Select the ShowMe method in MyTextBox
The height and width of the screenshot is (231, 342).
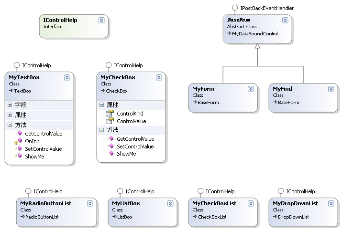point(34,157)
